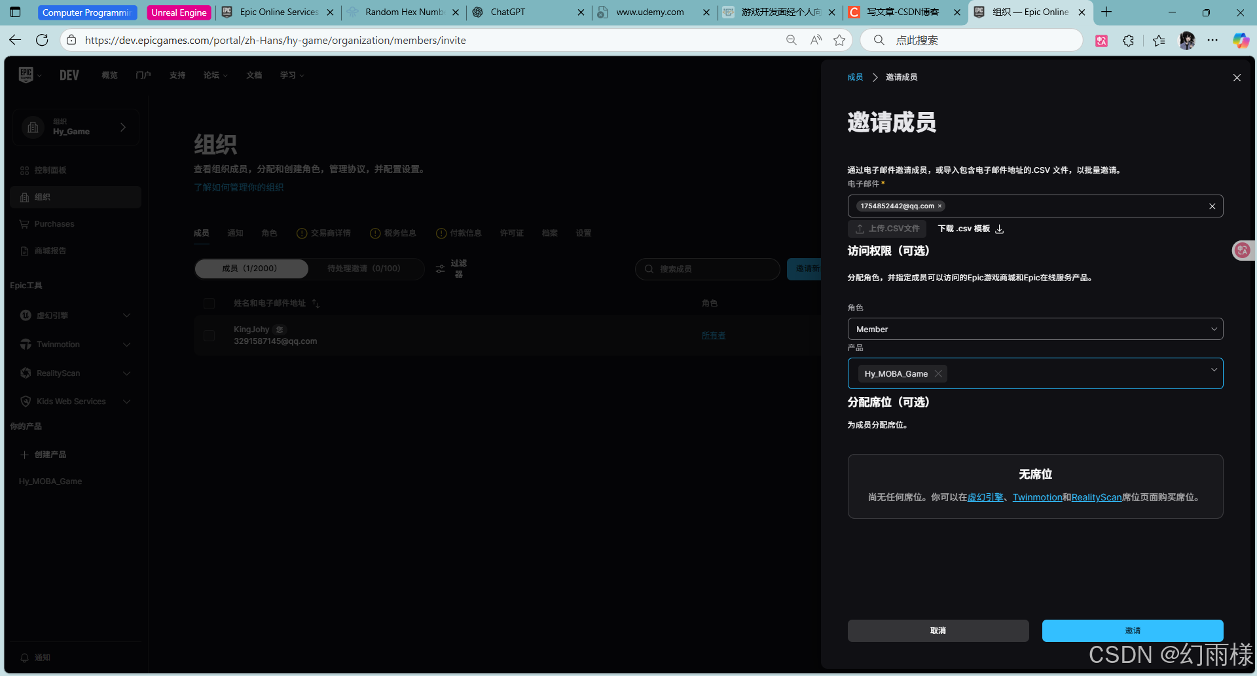The height and width of the screenshot is (676, 1257).
Task: Click notification bell in sidebar bottom
Action: tap(25, 658)
